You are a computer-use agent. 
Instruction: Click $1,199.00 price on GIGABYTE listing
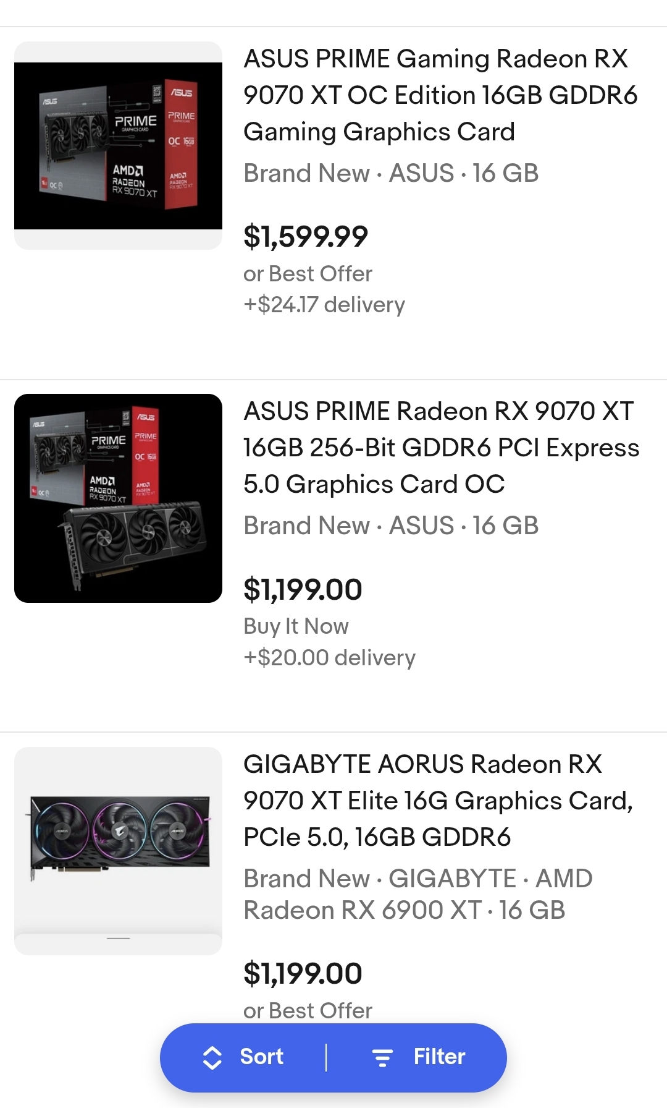click(303, 974)
